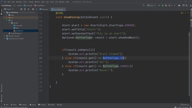Open the Main run configuration dropdown

coord(151,5)
